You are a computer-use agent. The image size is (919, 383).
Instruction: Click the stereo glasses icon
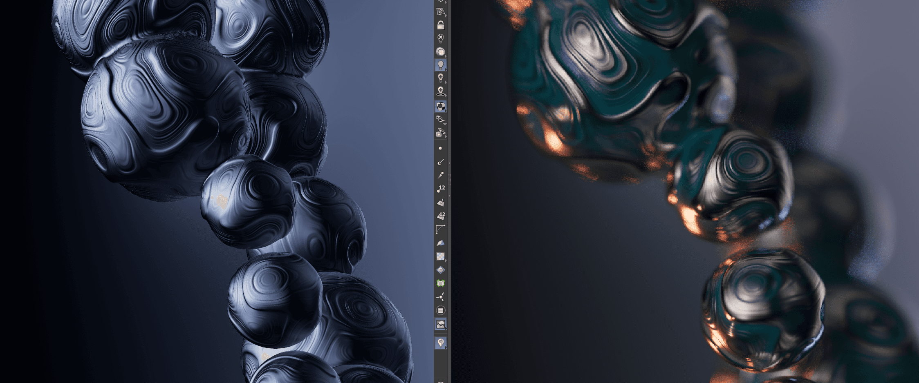click(x=440, y=119)
